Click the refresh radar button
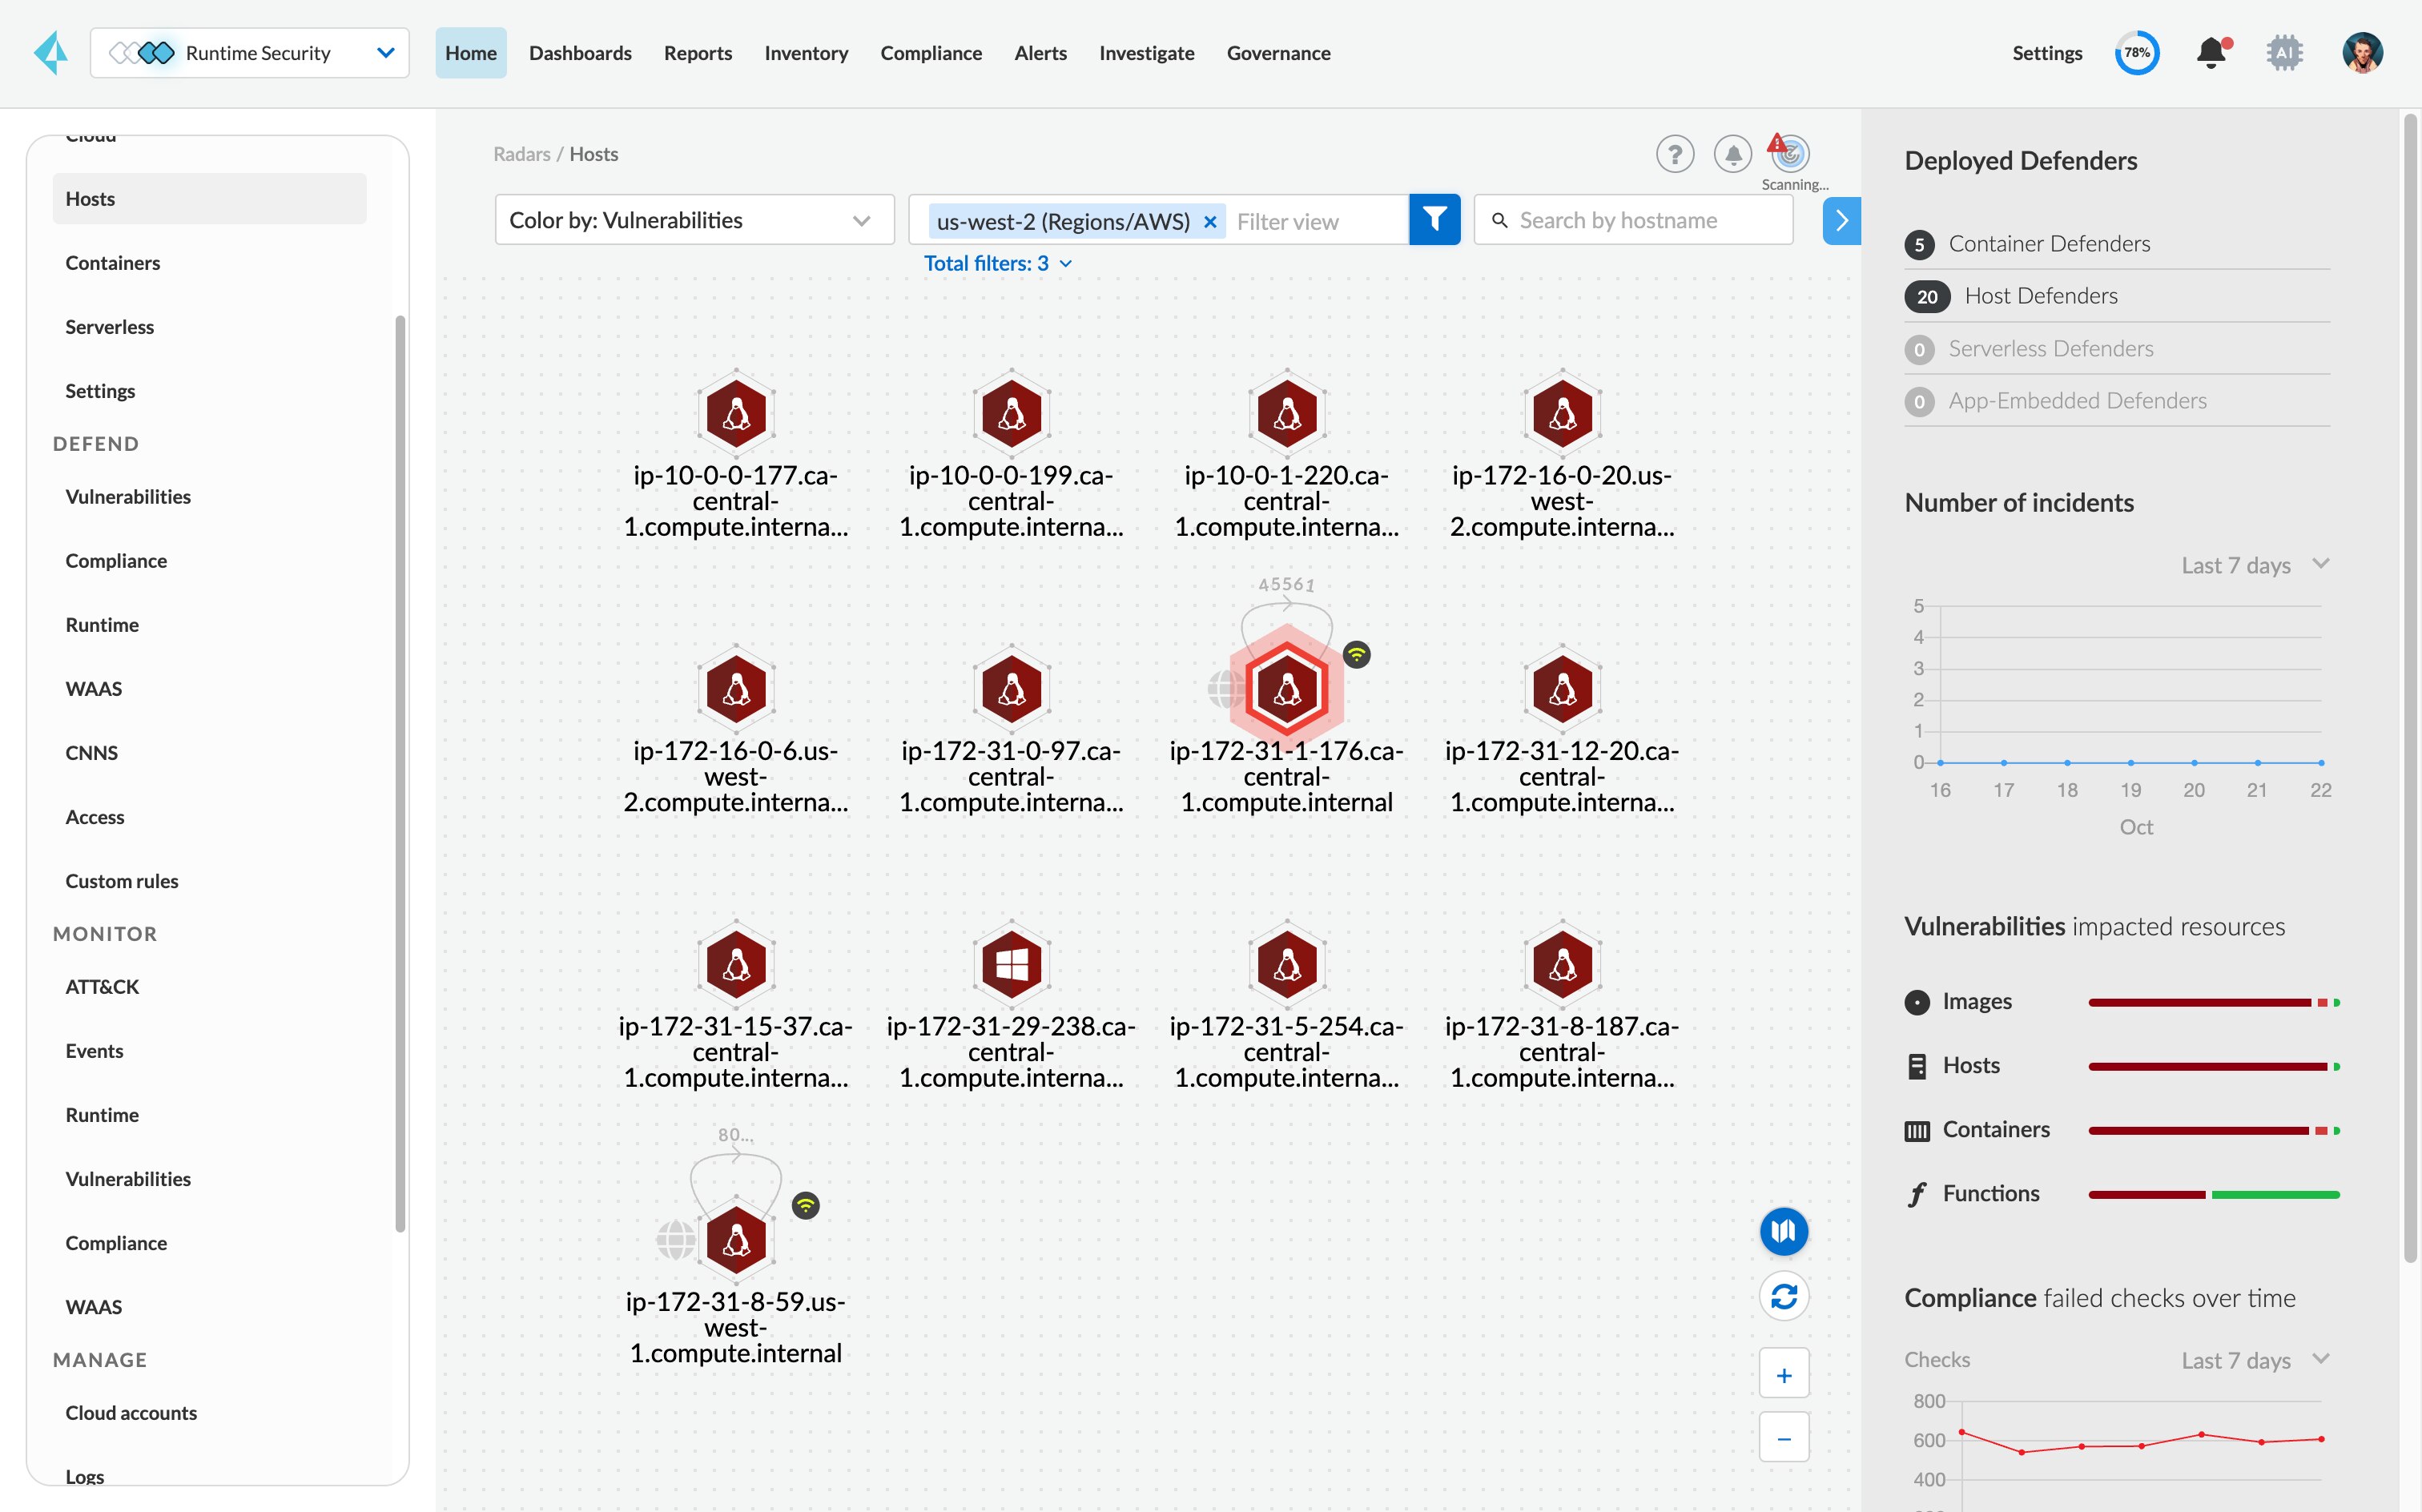2422x1512 pixels. (1784, 1296)
